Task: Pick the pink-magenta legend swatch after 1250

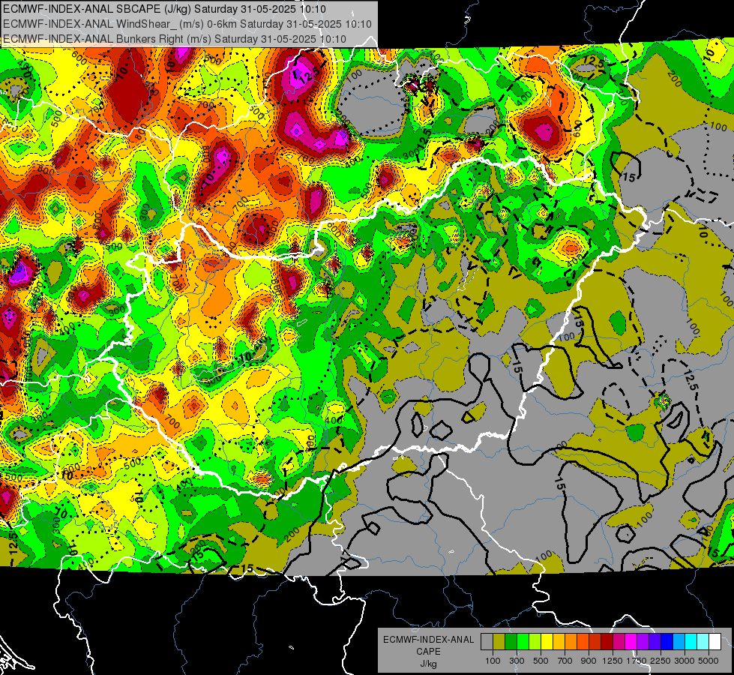Action: [x=619, y=642]
